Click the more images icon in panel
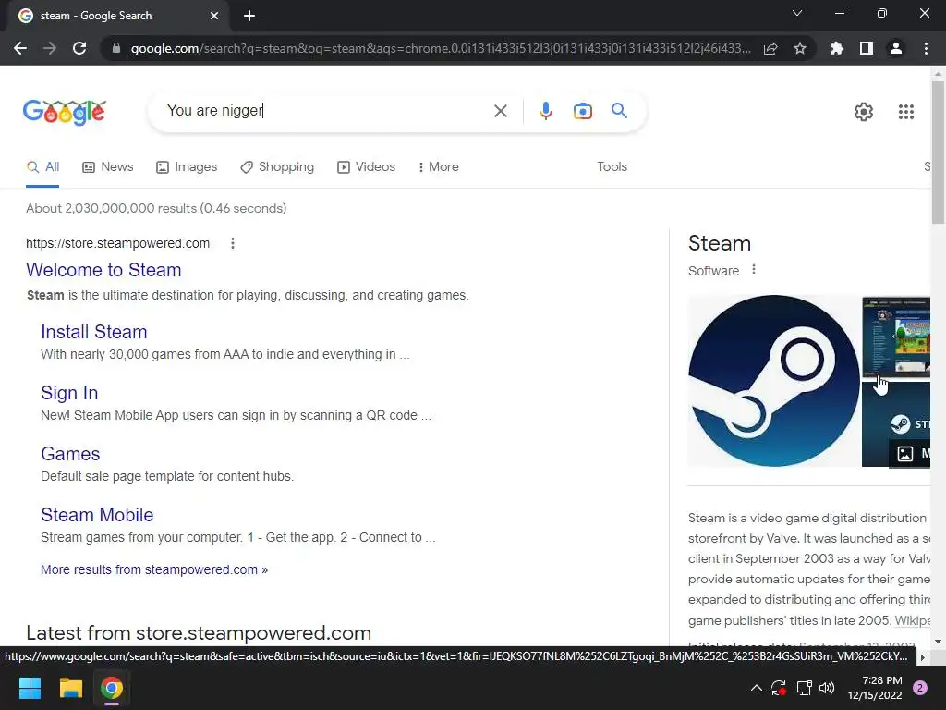This screenshot has width=946, height=710. [905, 454]
